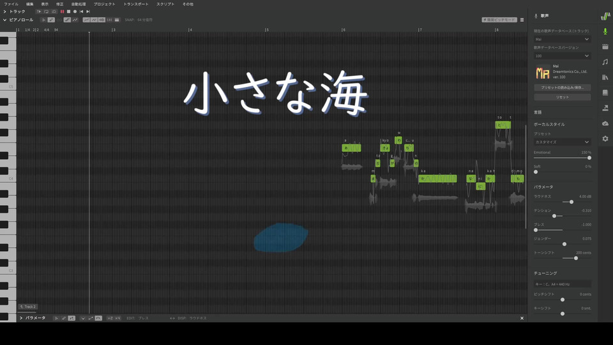Screen dimensions: 613x345
Task: Click the SNAP 64分音符 setting
Action: pos(139,20)
